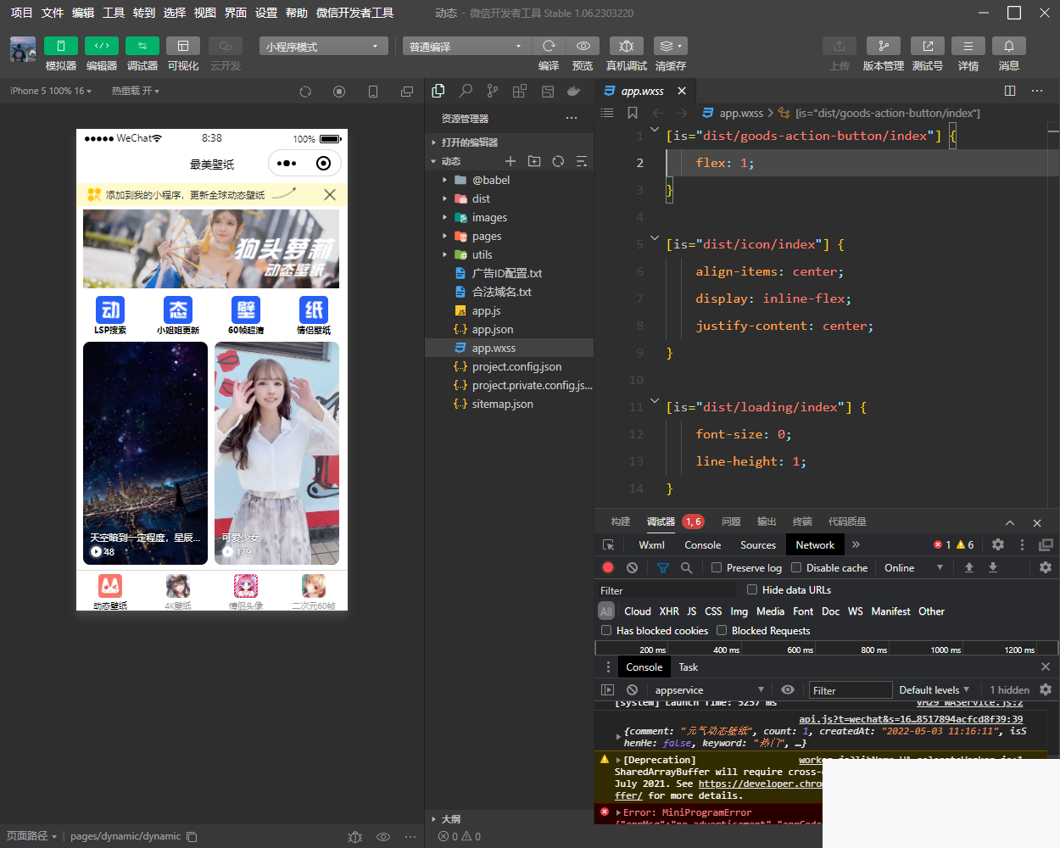The height and width of the screenshot is (848, 1060).
Task: Enable the Preserve log checkbox
Action: tap(717, 567)
